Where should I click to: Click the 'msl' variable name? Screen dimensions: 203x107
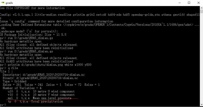click(10, 98)
